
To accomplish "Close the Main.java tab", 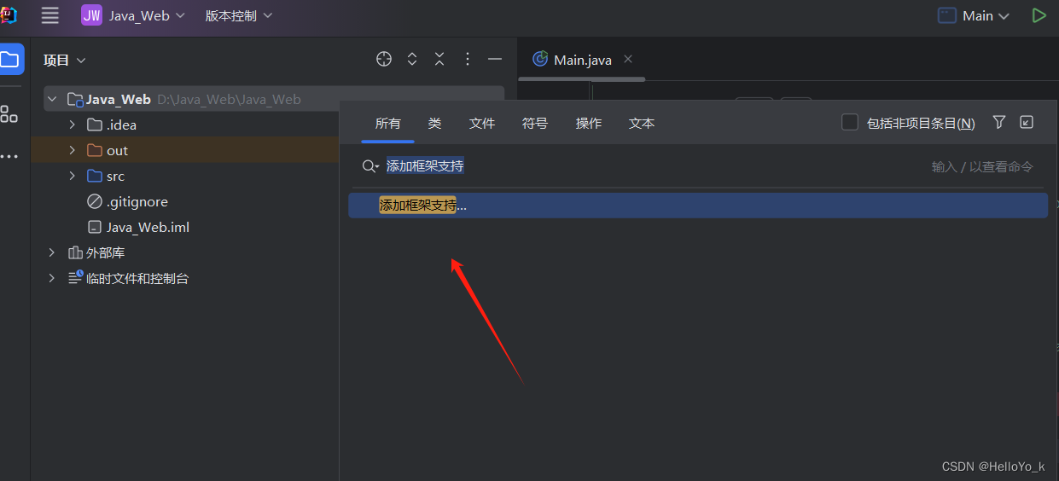I will [x=628, y=59].
